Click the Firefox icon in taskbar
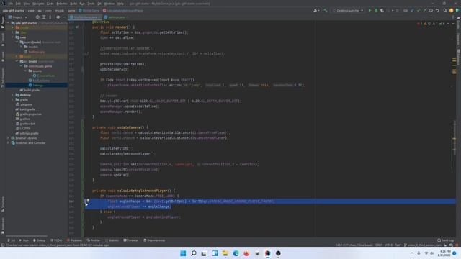Image resolution: width=461 pixels, height=259 pixels. coord(246,253)
